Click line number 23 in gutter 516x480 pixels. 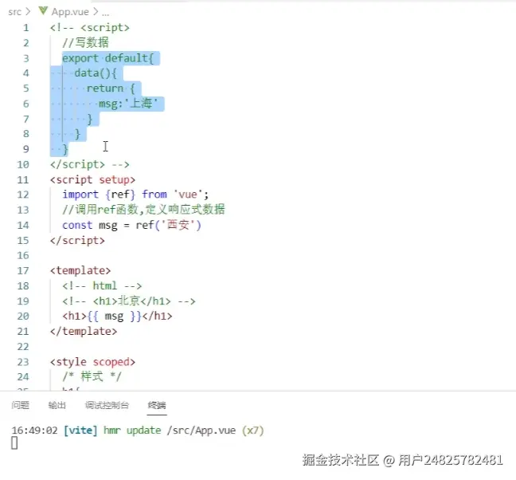[x=23, y=362]
